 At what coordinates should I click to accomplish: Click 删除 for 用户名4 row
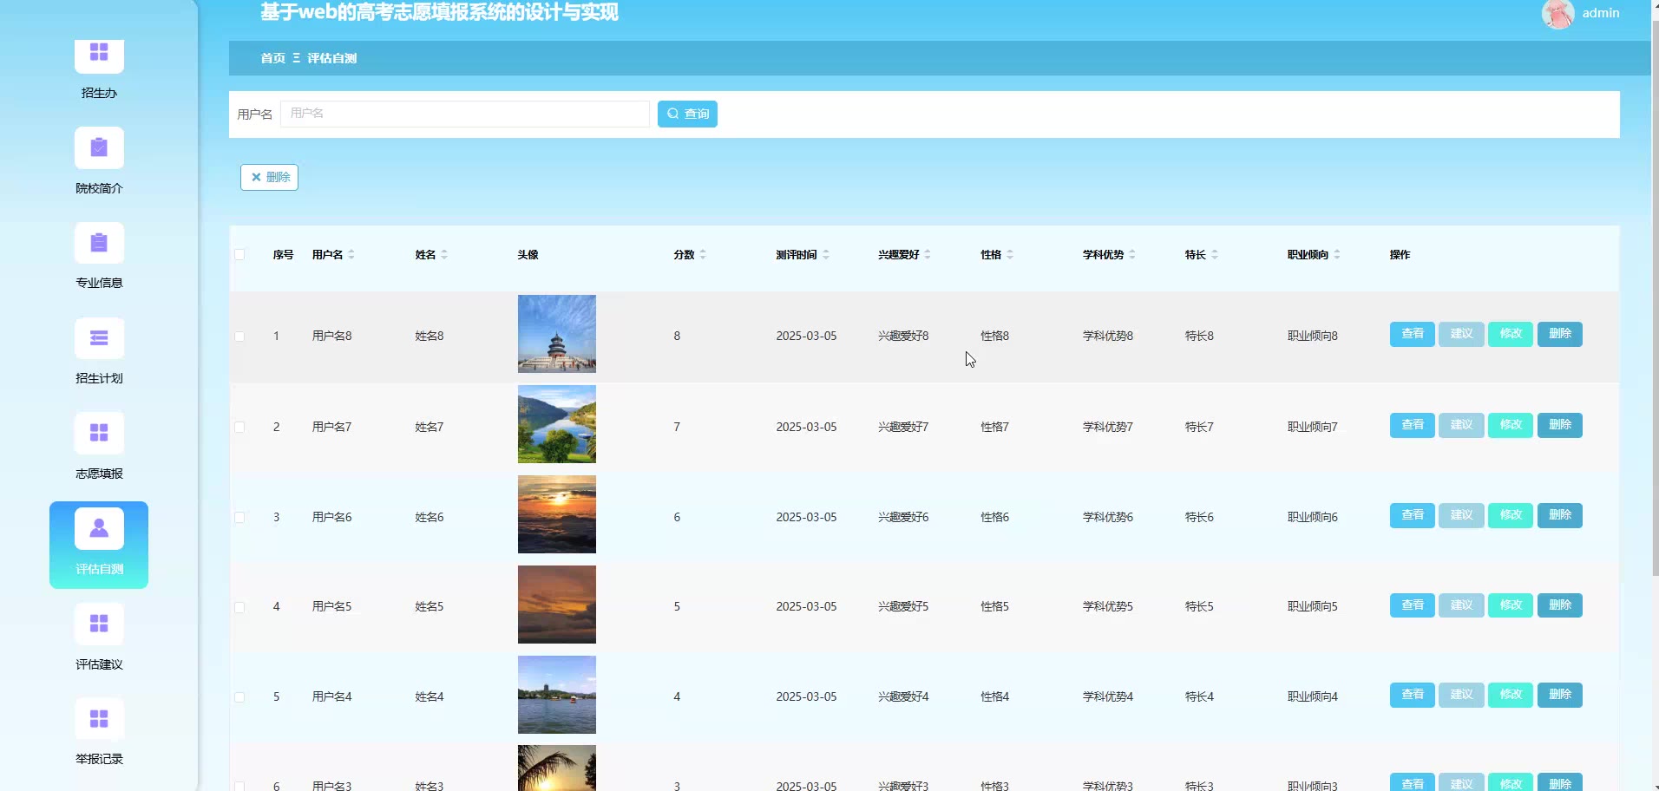coord(1560,695)
